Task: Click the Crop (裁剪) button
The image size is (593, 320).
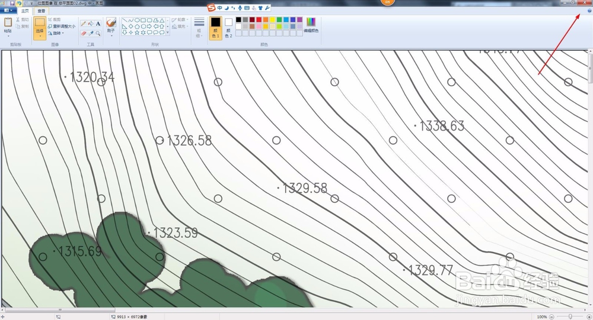Action: click(x=55, y=20)
